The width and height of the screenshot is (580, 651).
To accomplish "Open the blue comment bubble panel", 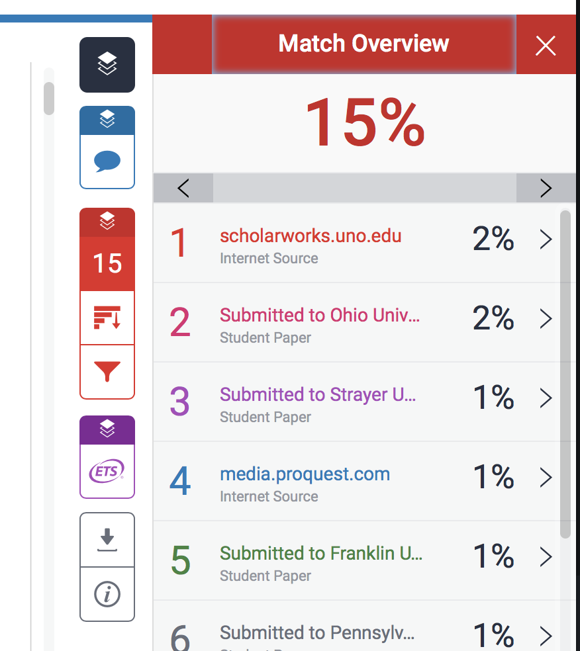I will 107,161.
